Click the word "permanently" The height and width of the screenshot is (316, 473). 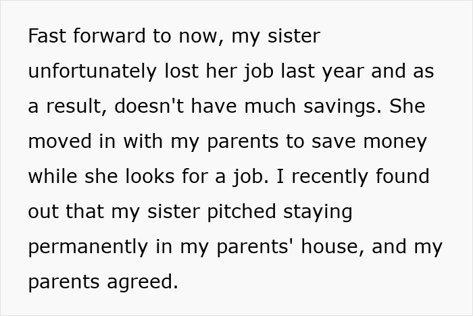tap(89, 247)
